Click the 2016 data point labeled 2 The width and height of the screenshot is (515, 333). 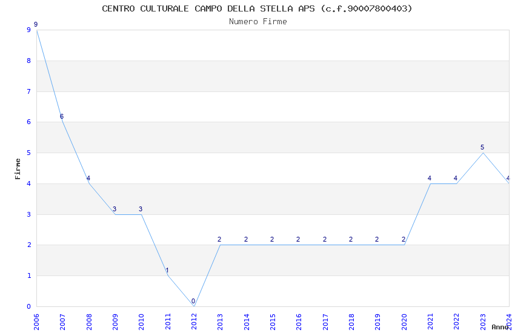click(299, 245)
